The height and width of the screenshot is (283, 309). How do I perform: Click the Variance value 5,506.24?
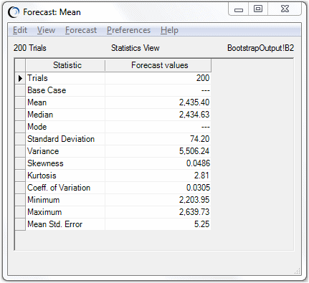coord(194,151)
